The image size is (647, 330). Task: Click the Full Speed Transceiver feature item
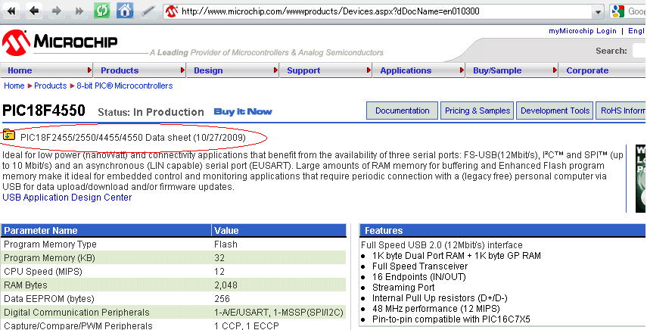[420, 266]
